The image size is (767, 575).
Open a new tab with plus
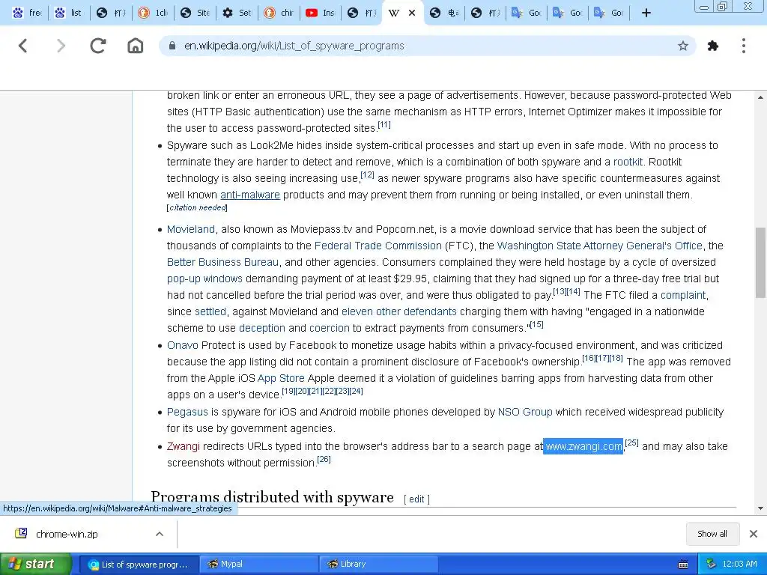tap(646, 13)
